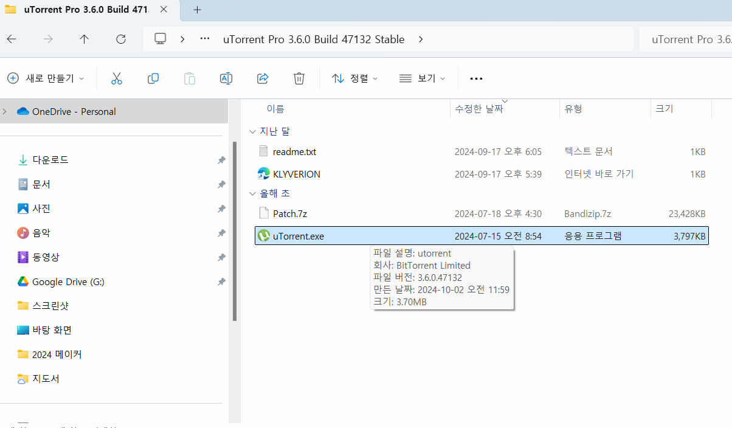The width and height of the screenshot is (732, 428).
Task: Select the Patch.7z file name
Action: 290,213
